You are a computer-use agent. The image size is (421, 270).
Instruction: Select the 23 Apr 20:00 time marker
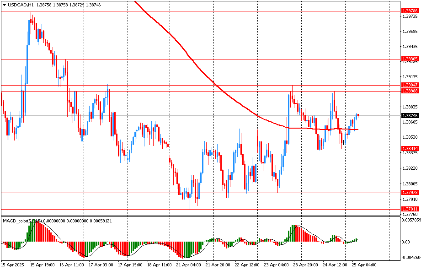pos(305,265)
